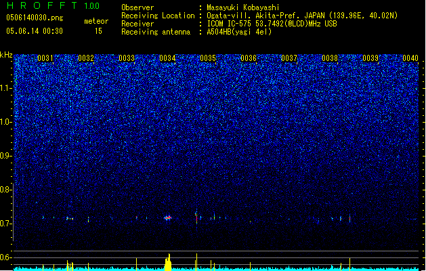426x271 pixels.
Task: Click the 0.8 kHz axis label
Action: pyautogui.click(x=5, y=190)
